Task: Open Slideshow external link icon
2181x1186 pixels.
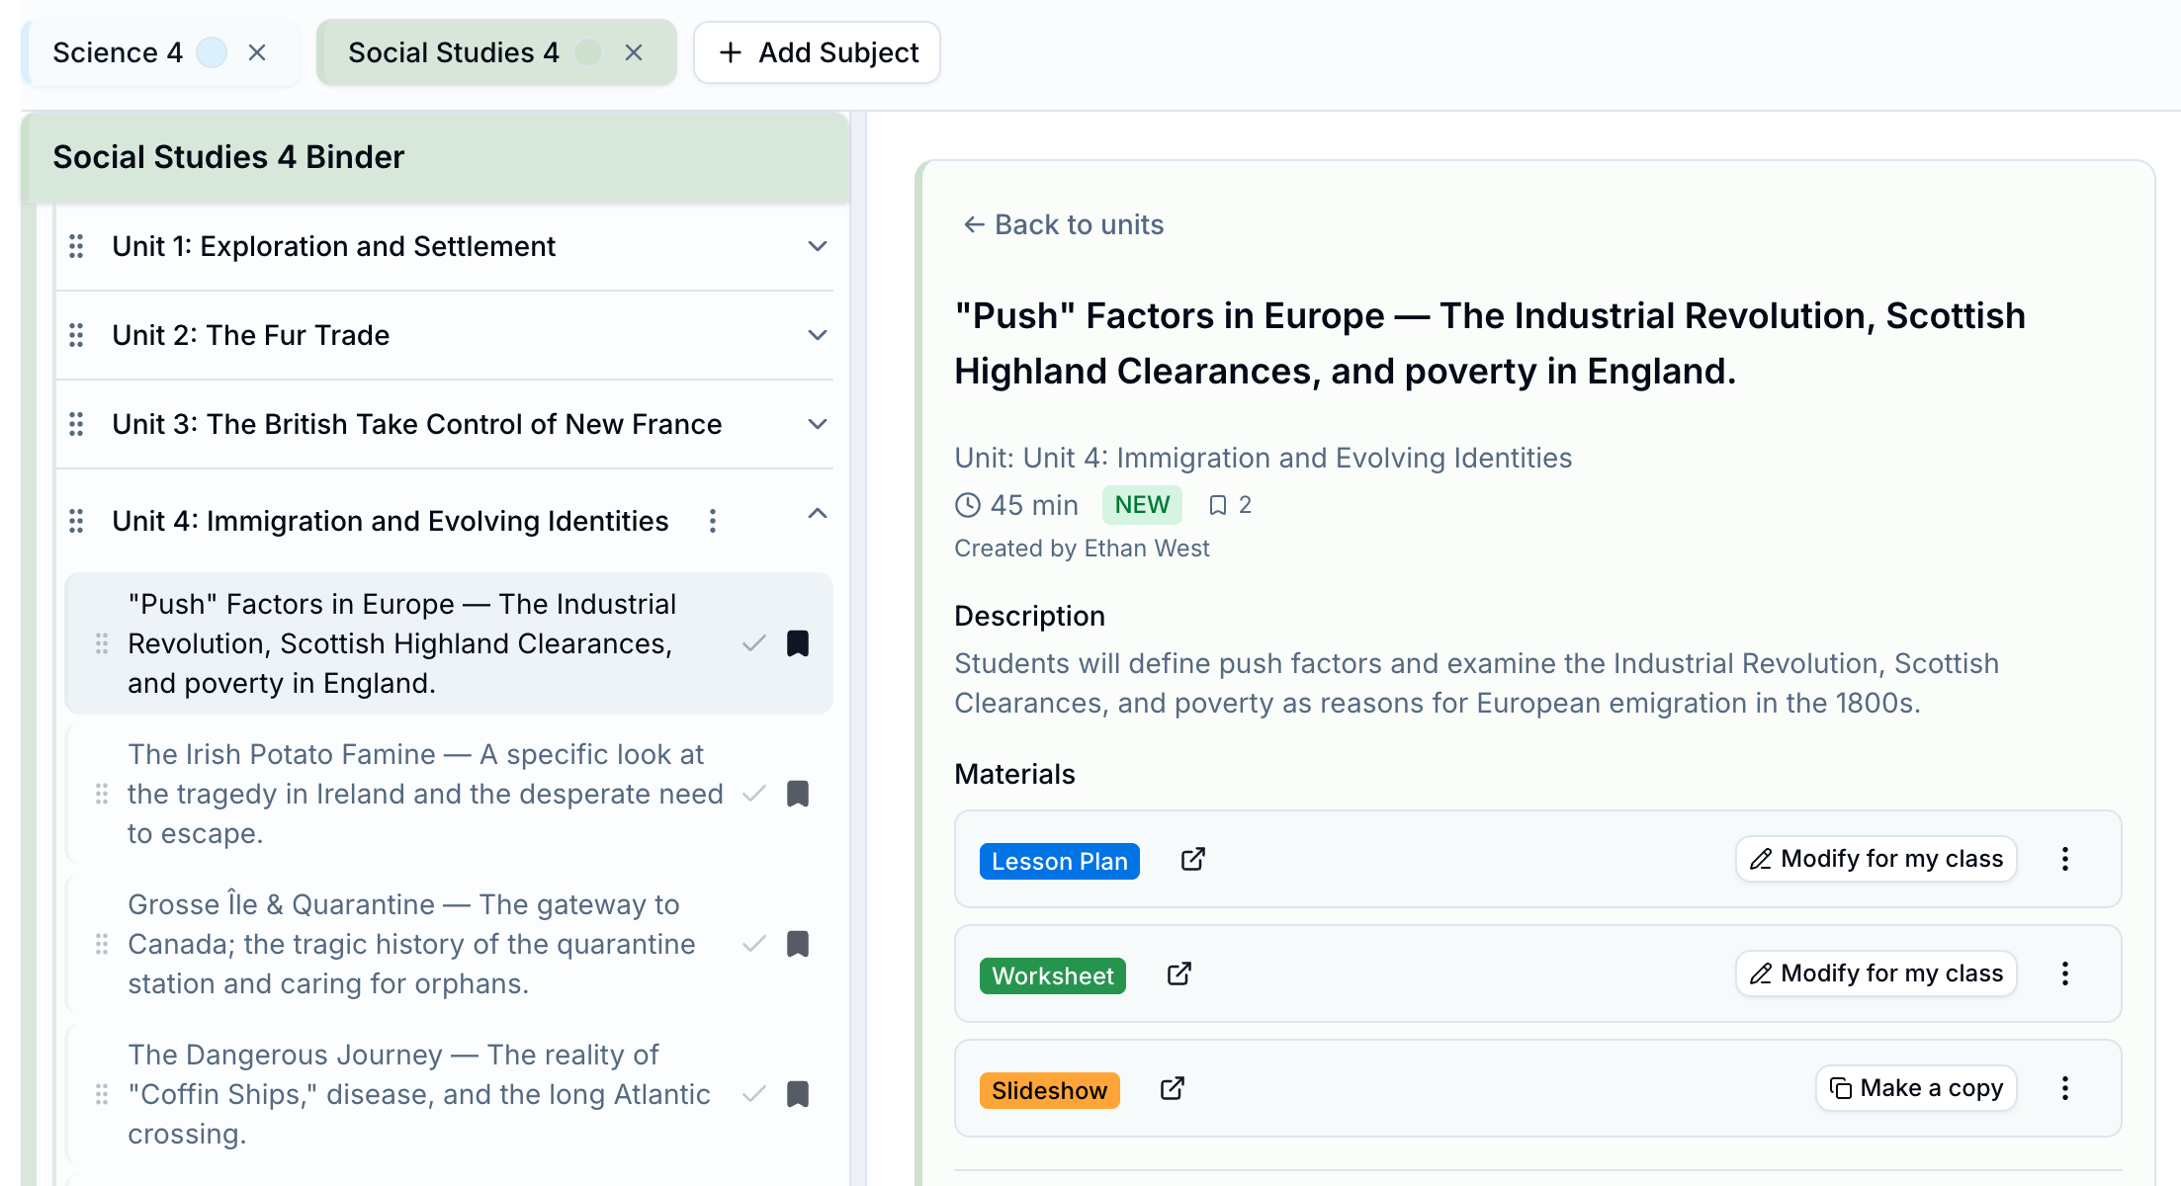Action: click(1173, 1088)
